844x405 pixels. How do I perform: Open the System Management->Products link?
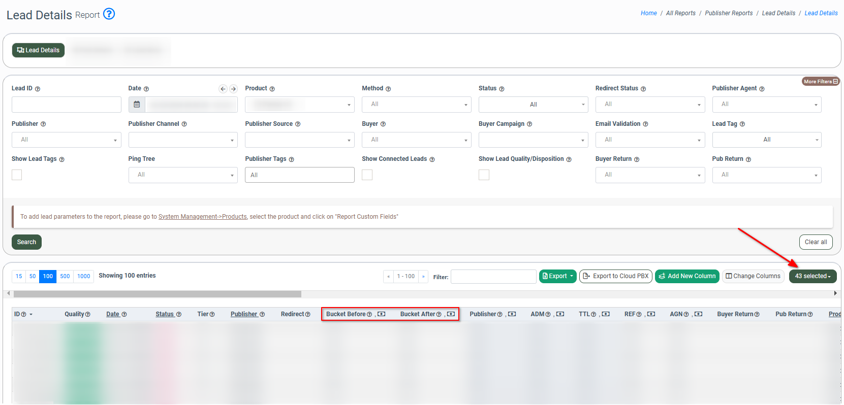pyautogui.click(x=202, y=217)
